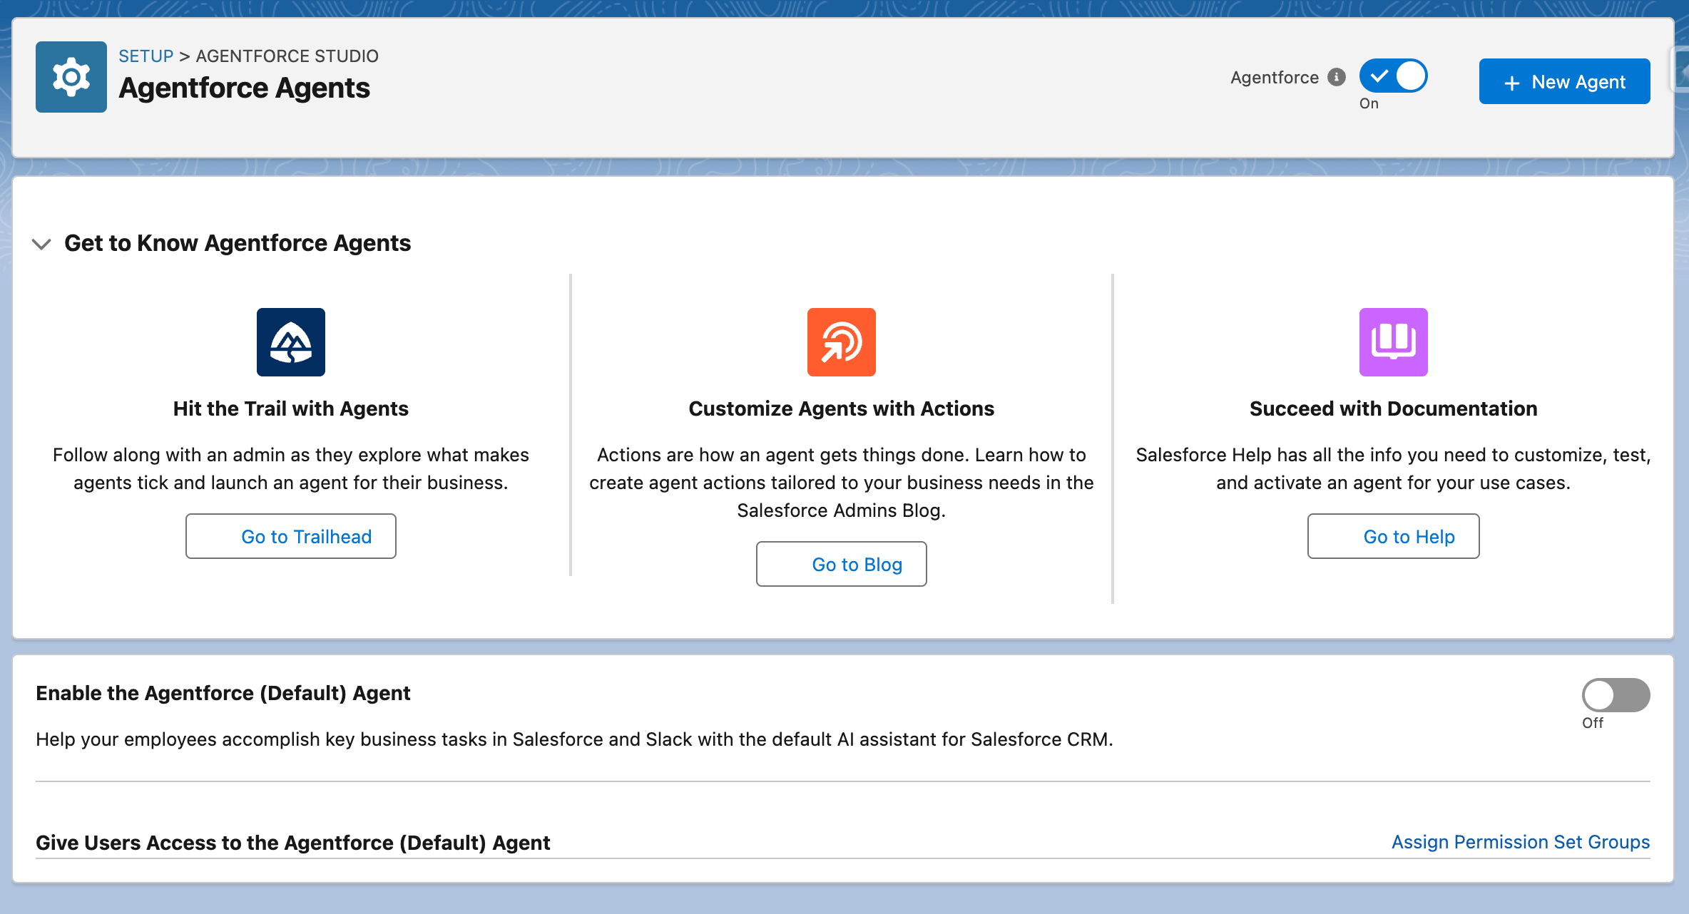Viewport: 1689px width, 914px height.
Task: Click the Succeed with Documentation heading
Action: click(x=1394, y=409)
